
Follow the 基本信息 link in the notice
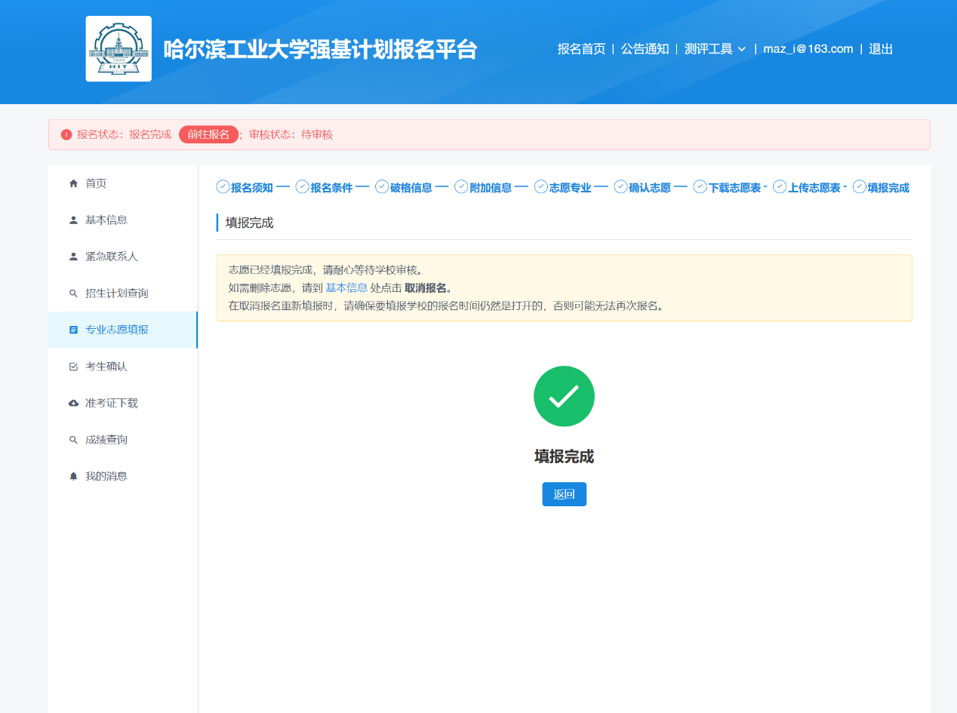(346, 287)
